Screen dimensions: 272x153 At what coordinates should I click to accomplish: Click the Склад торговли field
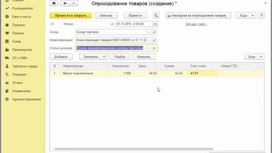coord(111,32)
